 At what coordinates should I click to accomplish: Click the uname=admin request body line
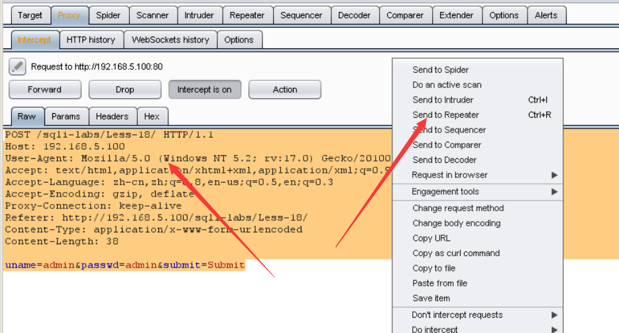125,265
